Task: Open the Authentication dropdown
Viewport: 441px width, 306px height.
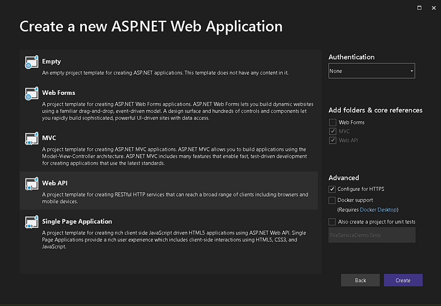Action: point(371,71)
